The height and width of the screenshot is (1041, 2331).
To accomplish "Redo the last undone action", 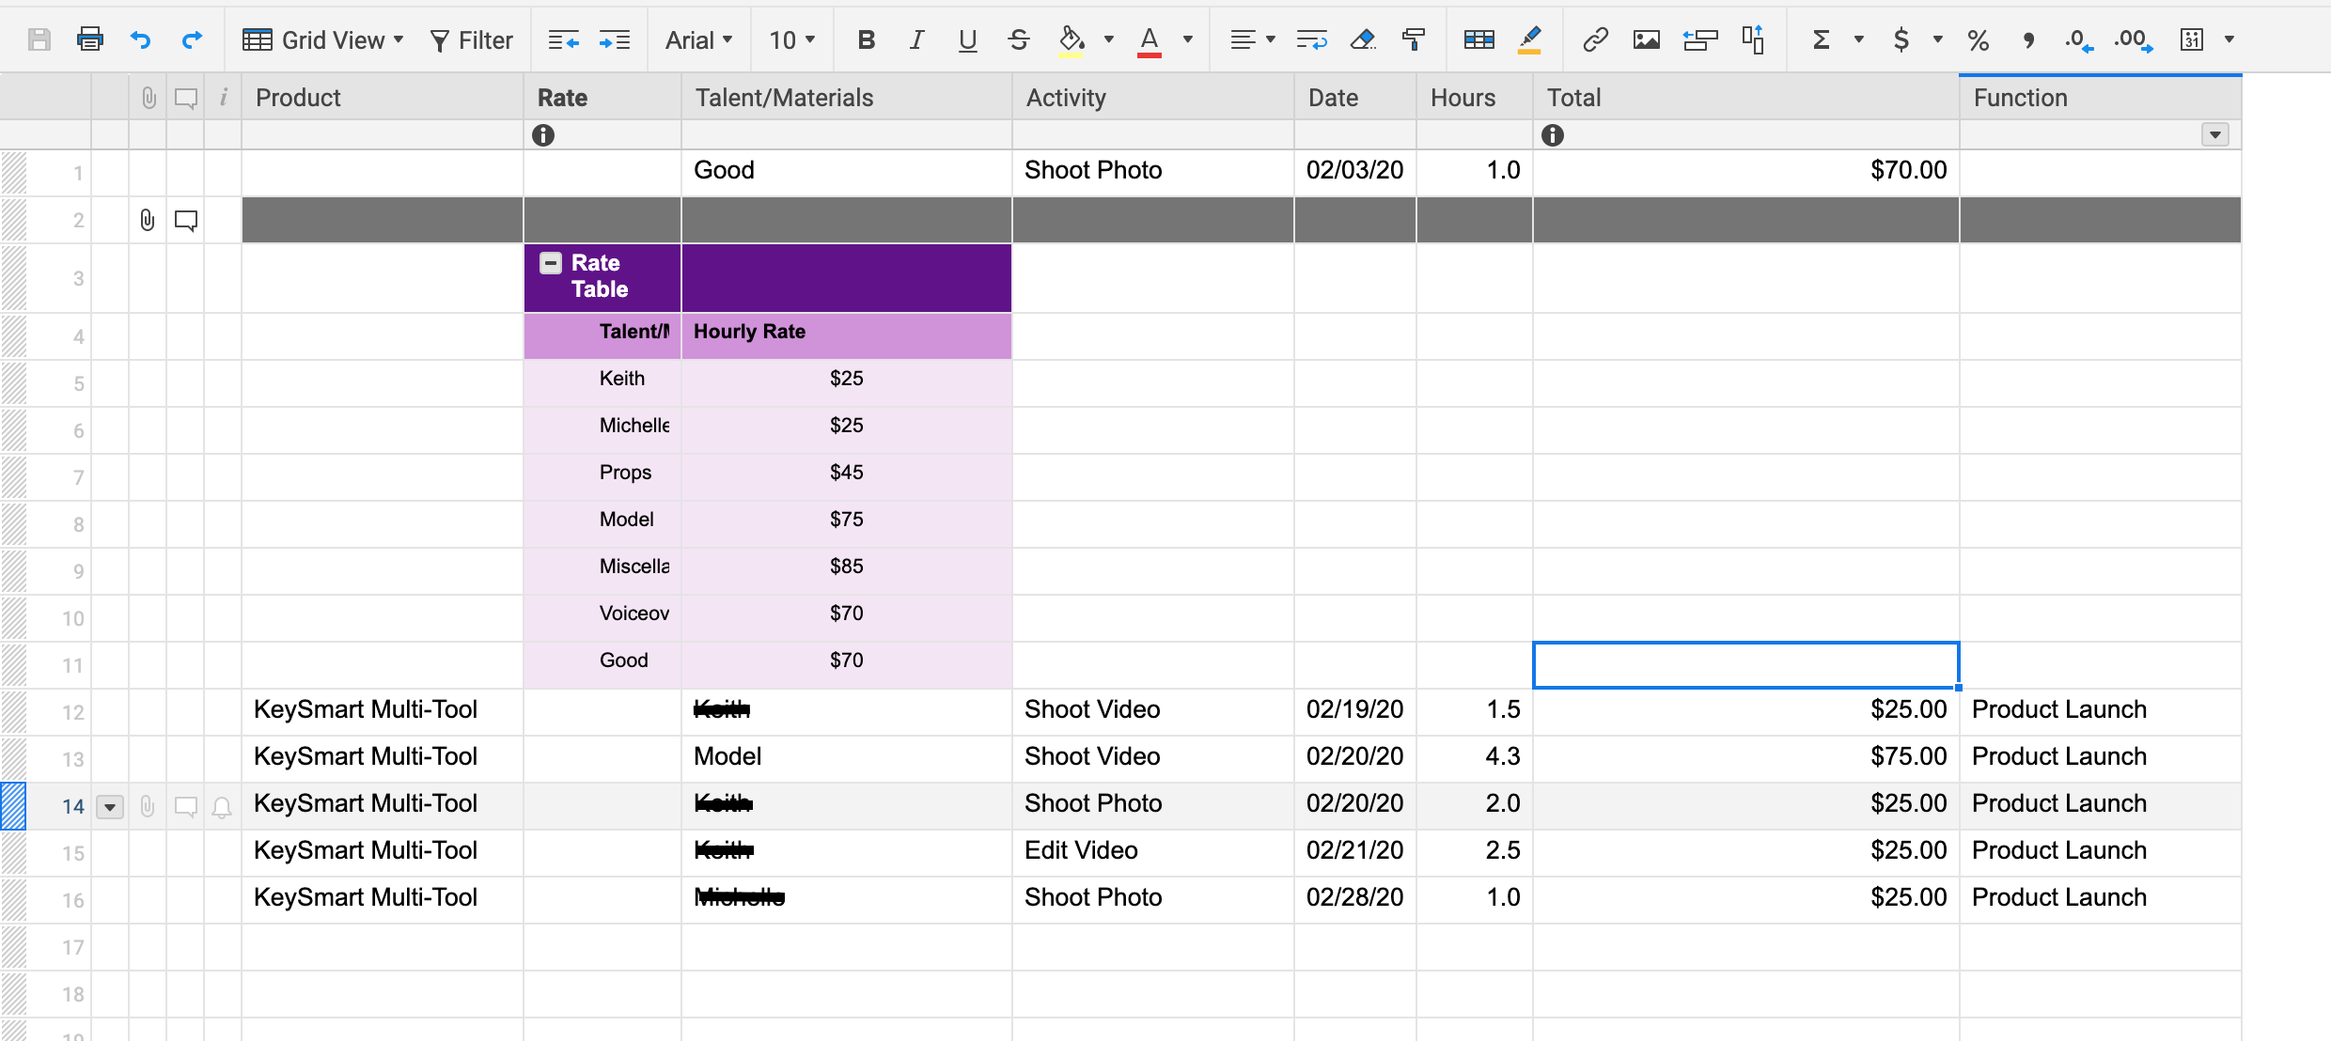I will [x=192, y=39].
